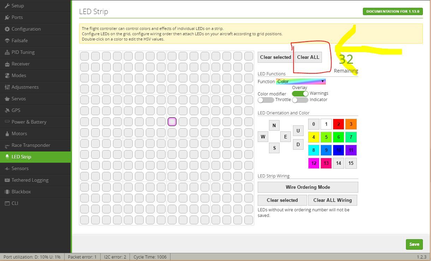Click the Cycle Time: 1006 status
The width and height of the screenshot is (431, 261).
(150, 257)
